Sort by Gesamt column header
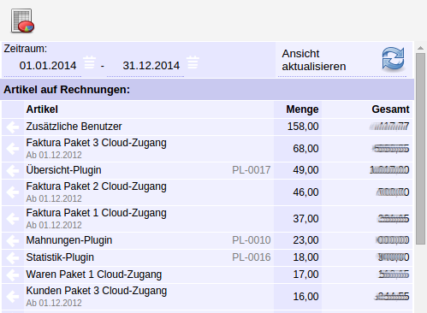The height and width of the screenshot is (313, 427). click(x=390, y=109)
